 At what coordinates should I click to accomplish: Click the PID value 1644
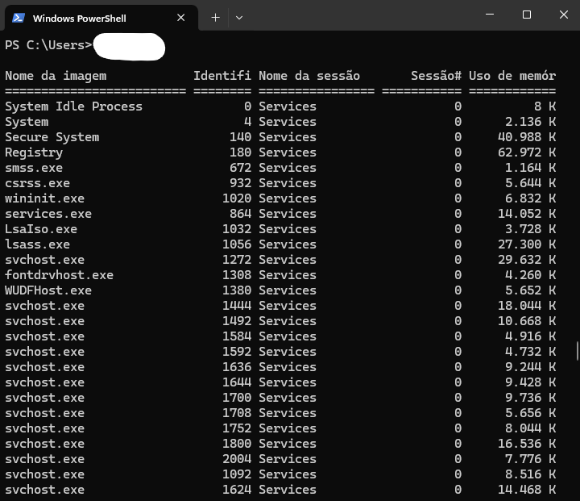(237, 382)
